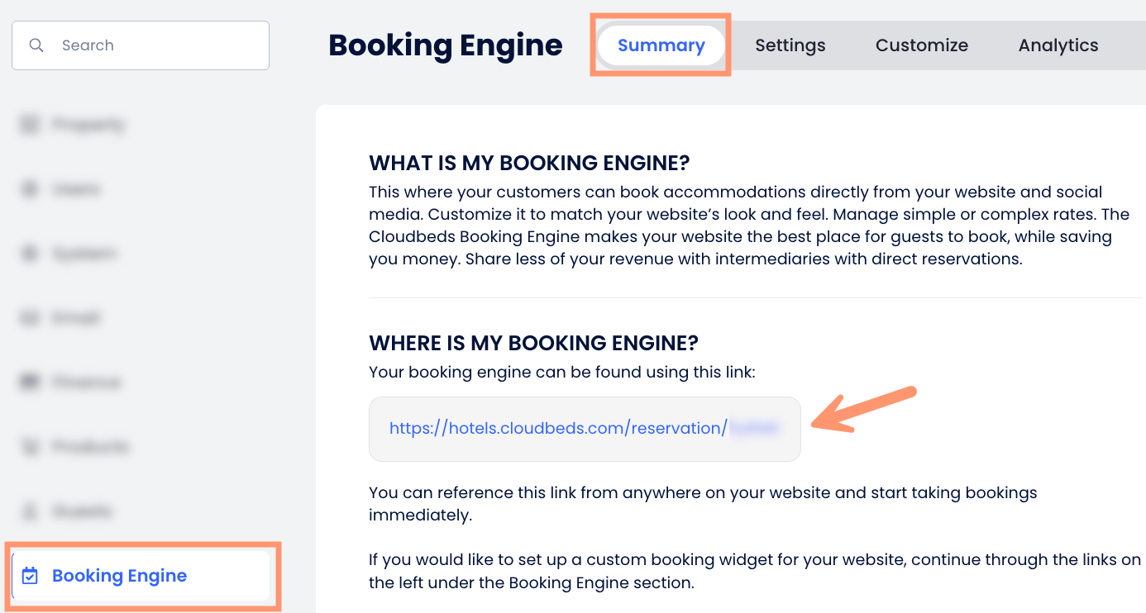Click the blurred Users sidebar icon
This screenshot has width=1146, height=613.
click(30, 189)
